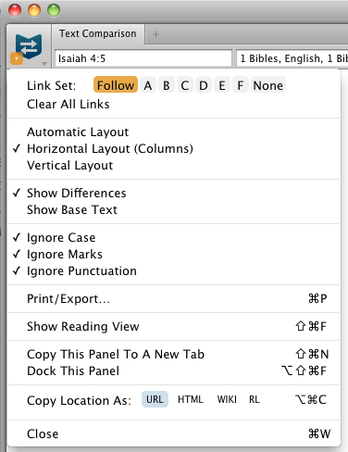Choose Automatic Layout
Image resolution: width=348 pixels, height=452 pixels.
point(78,132)
